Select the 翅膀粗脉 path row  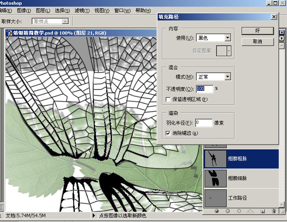(x=241, y=159)
